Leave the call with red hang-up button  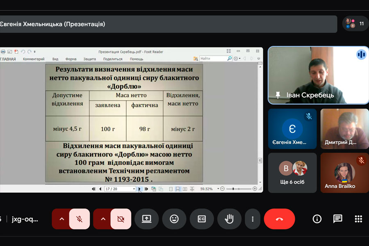pyautogui.click(x=279, y=219)
